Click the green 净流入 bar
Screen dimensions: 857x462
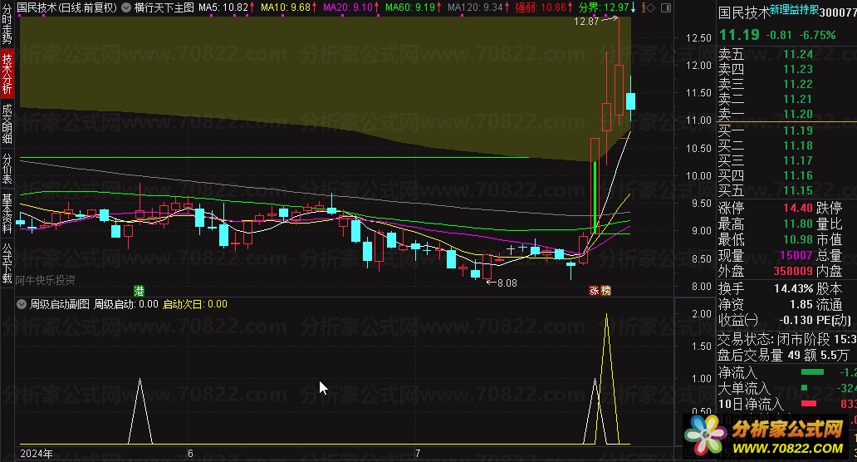pos(812,372)
